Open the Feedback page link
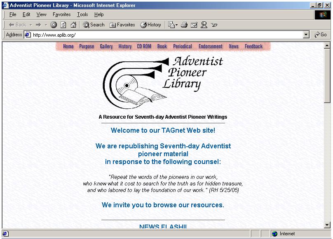 (253, 46)
